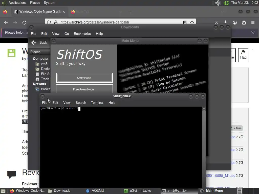The image size is (259, 194).
Task: Click Back button in Downloads file manager
Action: [x=39, y=42]
